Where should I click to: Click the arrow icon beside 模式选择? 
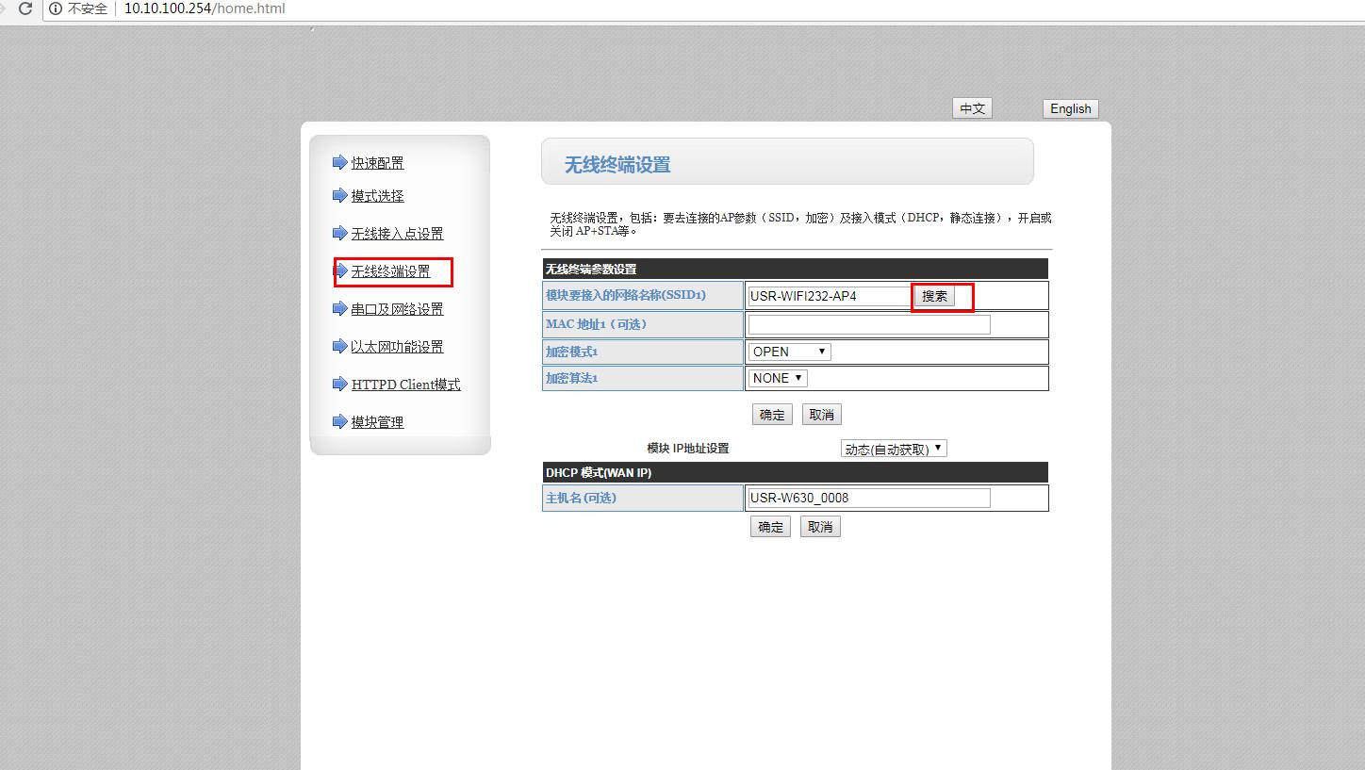(x=340, y=195)
